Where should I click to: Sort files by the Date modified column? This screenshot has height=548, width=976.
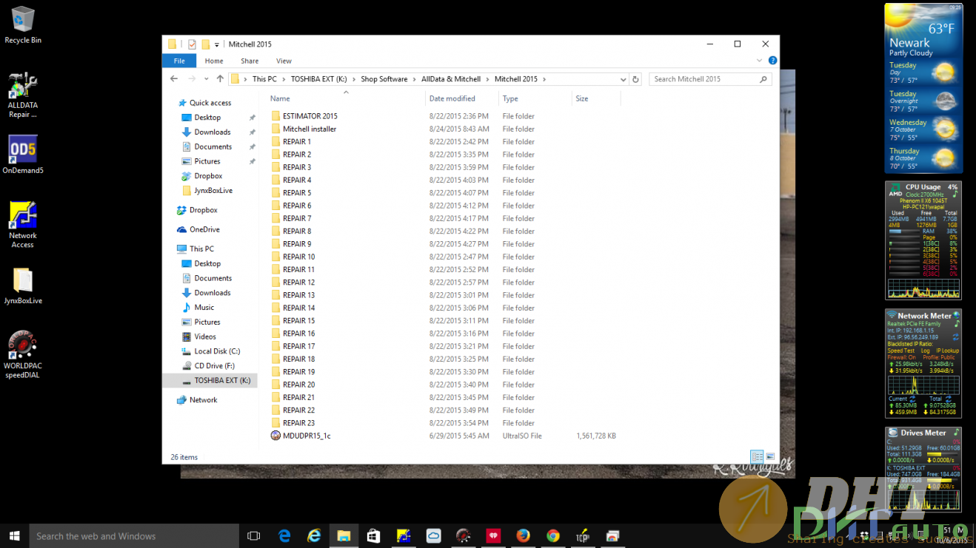tap(452, 98)
